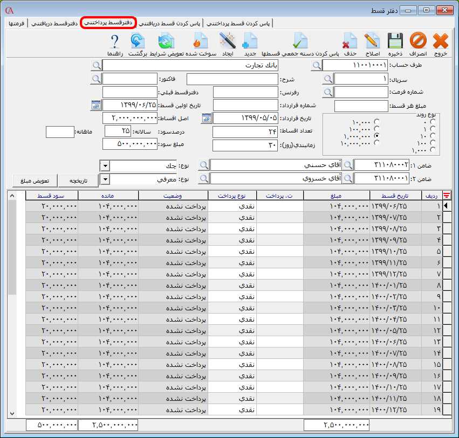Expand the نوع dropdown showing معرفي
Viewport: 459px width, 438px height.
[x=105, y=179]
